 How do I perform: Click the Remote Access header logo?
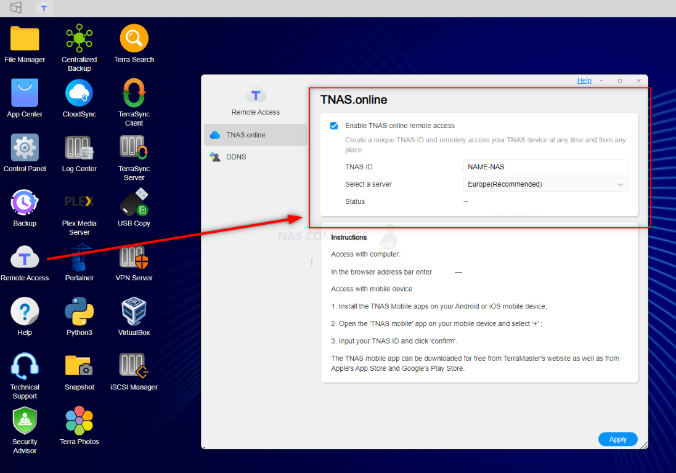[256, 95]
